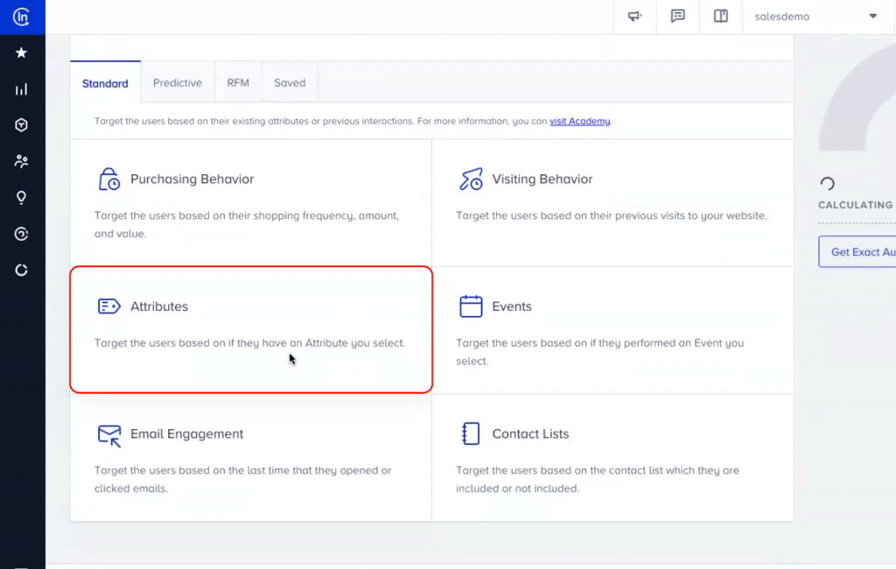
Task: Switch to the RFM tab
Action: click(x=238, y=83)
